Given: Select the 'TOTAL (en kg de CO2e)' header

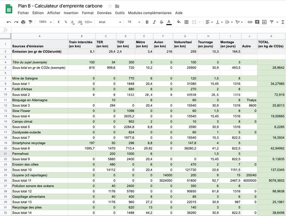Looking at the screenshot, I should tap(271, 44).
